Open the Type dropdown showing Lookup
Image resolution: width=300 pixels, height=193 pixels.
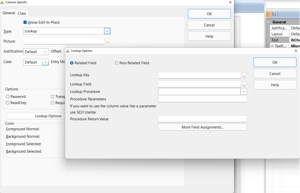tap(107, 31)
